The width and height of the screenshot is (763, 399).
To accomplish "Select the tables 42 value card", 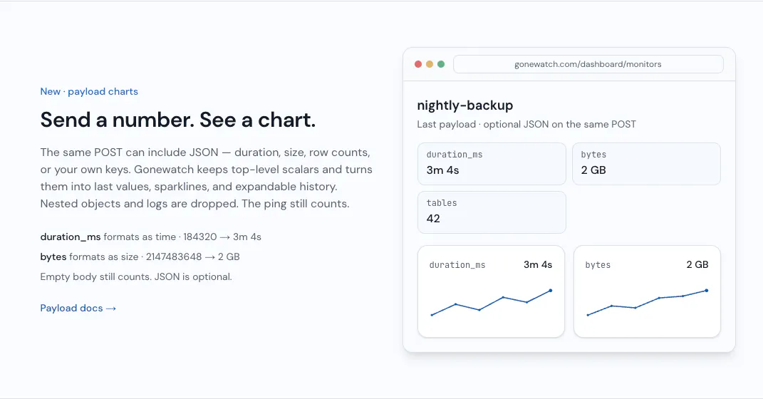I will point(492,212).
